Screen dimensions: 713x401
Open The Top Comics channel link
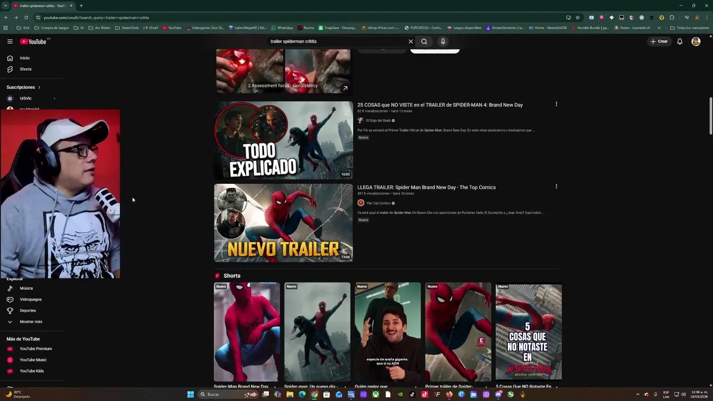click(379, 203)
